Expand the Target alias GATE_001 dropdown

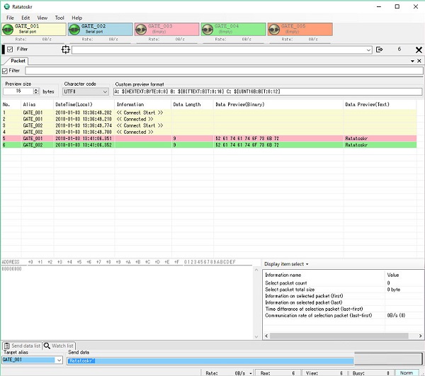(58, 360)
